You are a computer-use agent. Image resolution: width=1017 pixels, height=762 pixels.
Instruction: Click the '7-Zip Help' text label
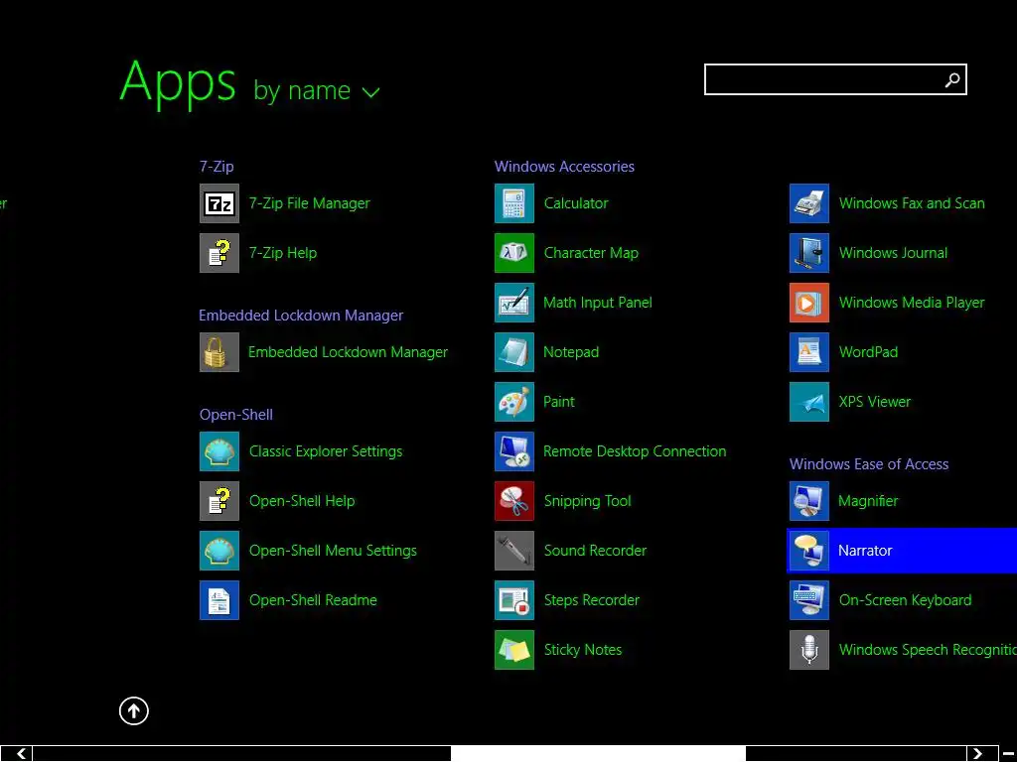283,253
